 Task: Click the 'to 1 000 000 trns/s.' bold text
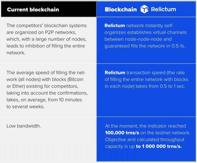(159, 146)
